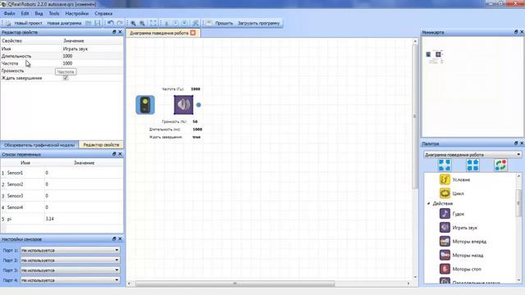Click the fullscreen toolbar icon
The height and width of the screenshot is (295, 525).
click(x=153, y=23)
